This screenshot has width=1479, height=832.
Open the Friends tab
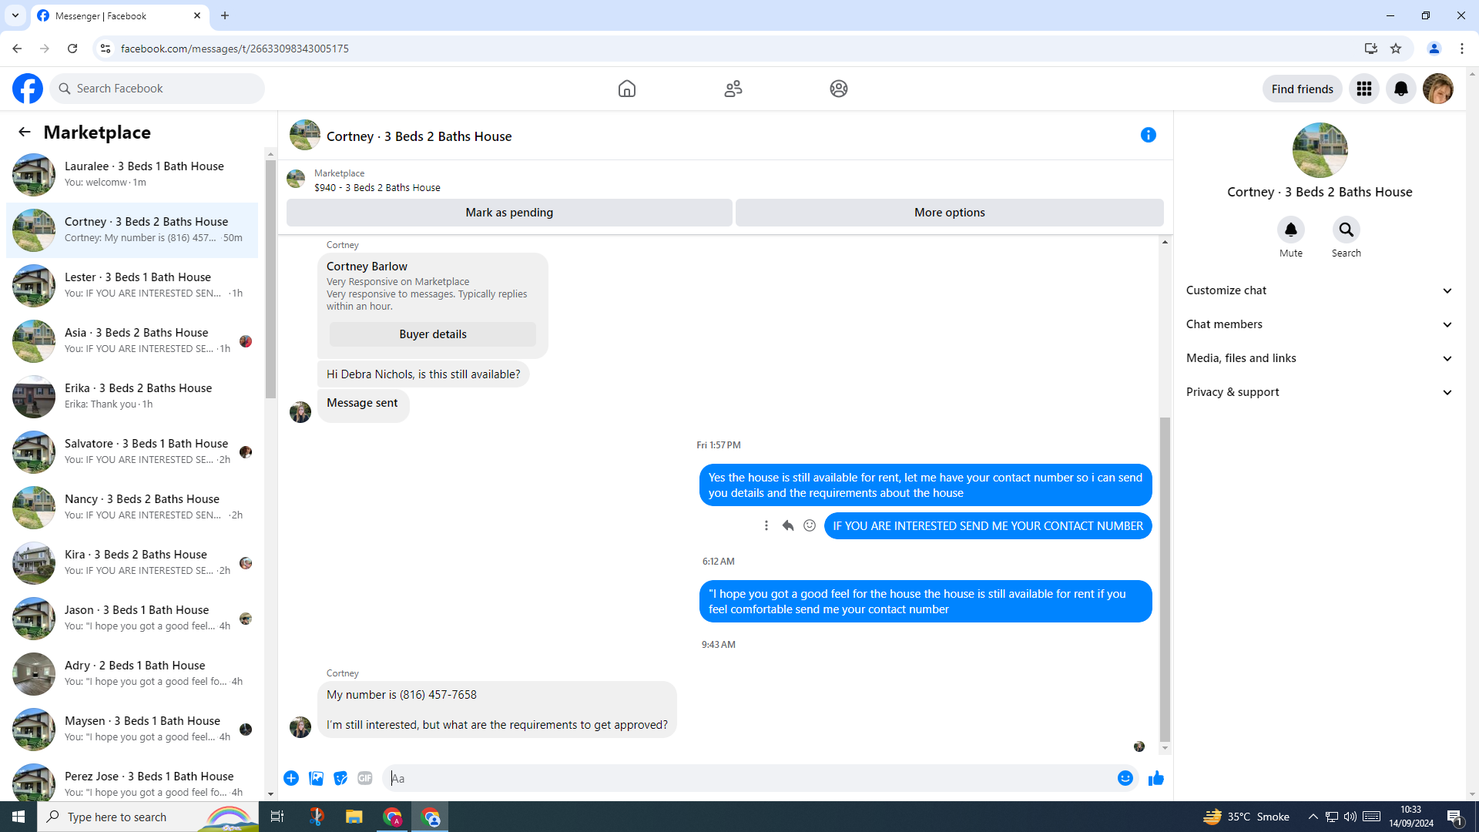click(733, 89)
